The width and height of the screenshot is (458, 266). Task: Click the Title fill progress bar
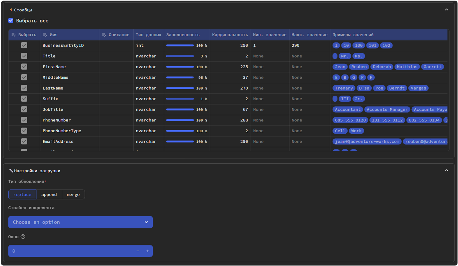click(x=180, y=56)
